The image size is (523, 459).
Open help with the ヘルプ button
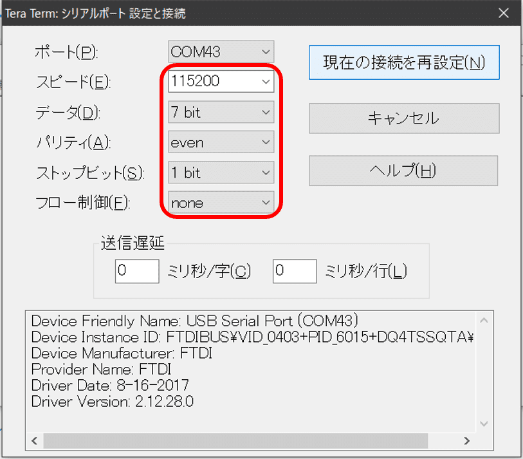[403, 171]
